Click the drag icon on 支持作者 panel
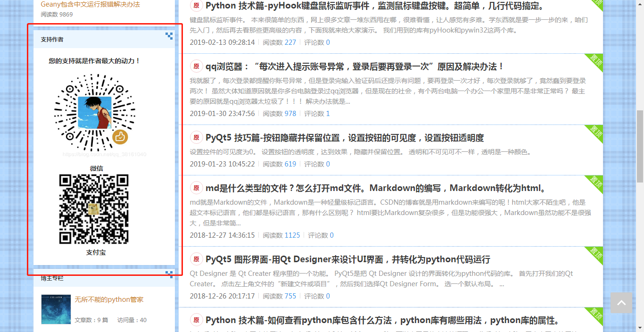 click(x=169, y=36)
